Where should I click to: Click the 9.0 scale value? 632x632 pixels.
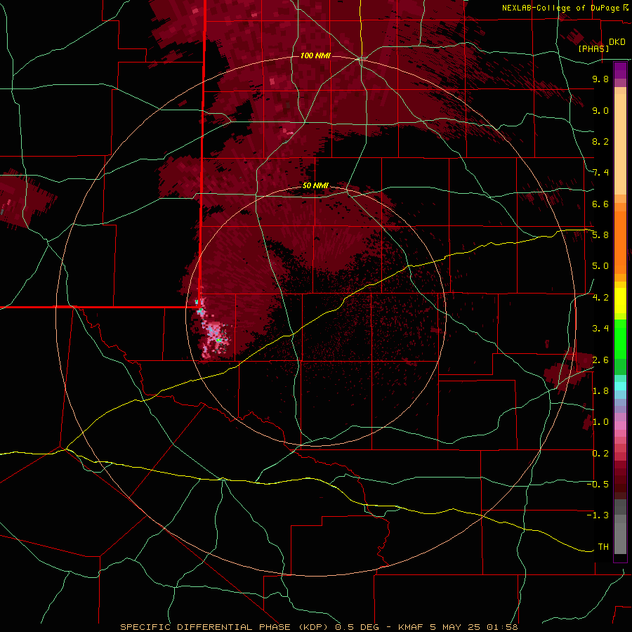click(x=600, y=110)
